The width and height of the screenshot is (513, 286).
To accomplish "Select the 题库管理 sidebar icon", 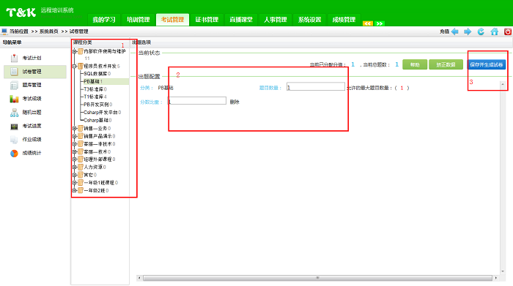I will [x=14, y=85].
